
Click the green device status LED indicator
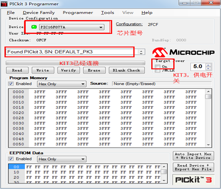(34, 27)
